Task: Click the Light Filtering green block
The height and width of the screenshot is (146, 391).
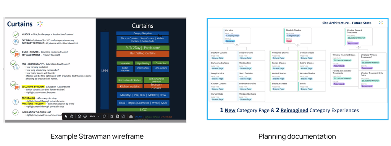Action: pyautogui.click(x=143, y=63)
